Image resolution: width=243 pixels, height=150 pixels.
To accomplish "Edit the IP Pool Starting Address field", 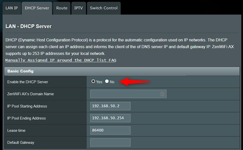I will [110, 106].
